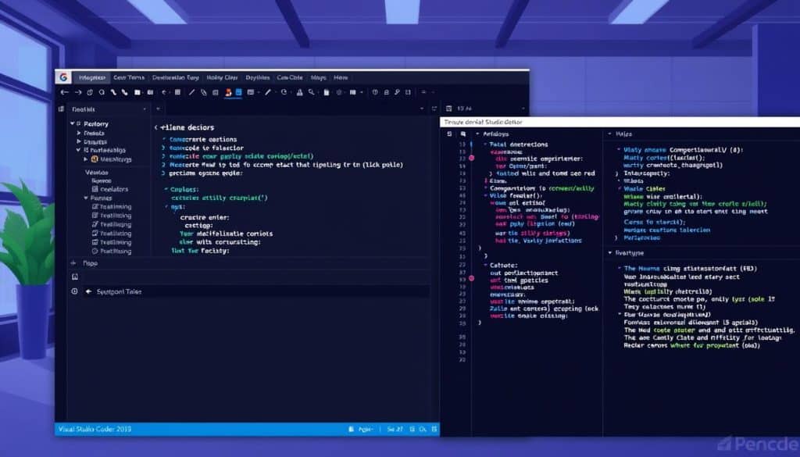Click first small icon in second window header
This screenshot has height=457, width=800.
point(449,134)
